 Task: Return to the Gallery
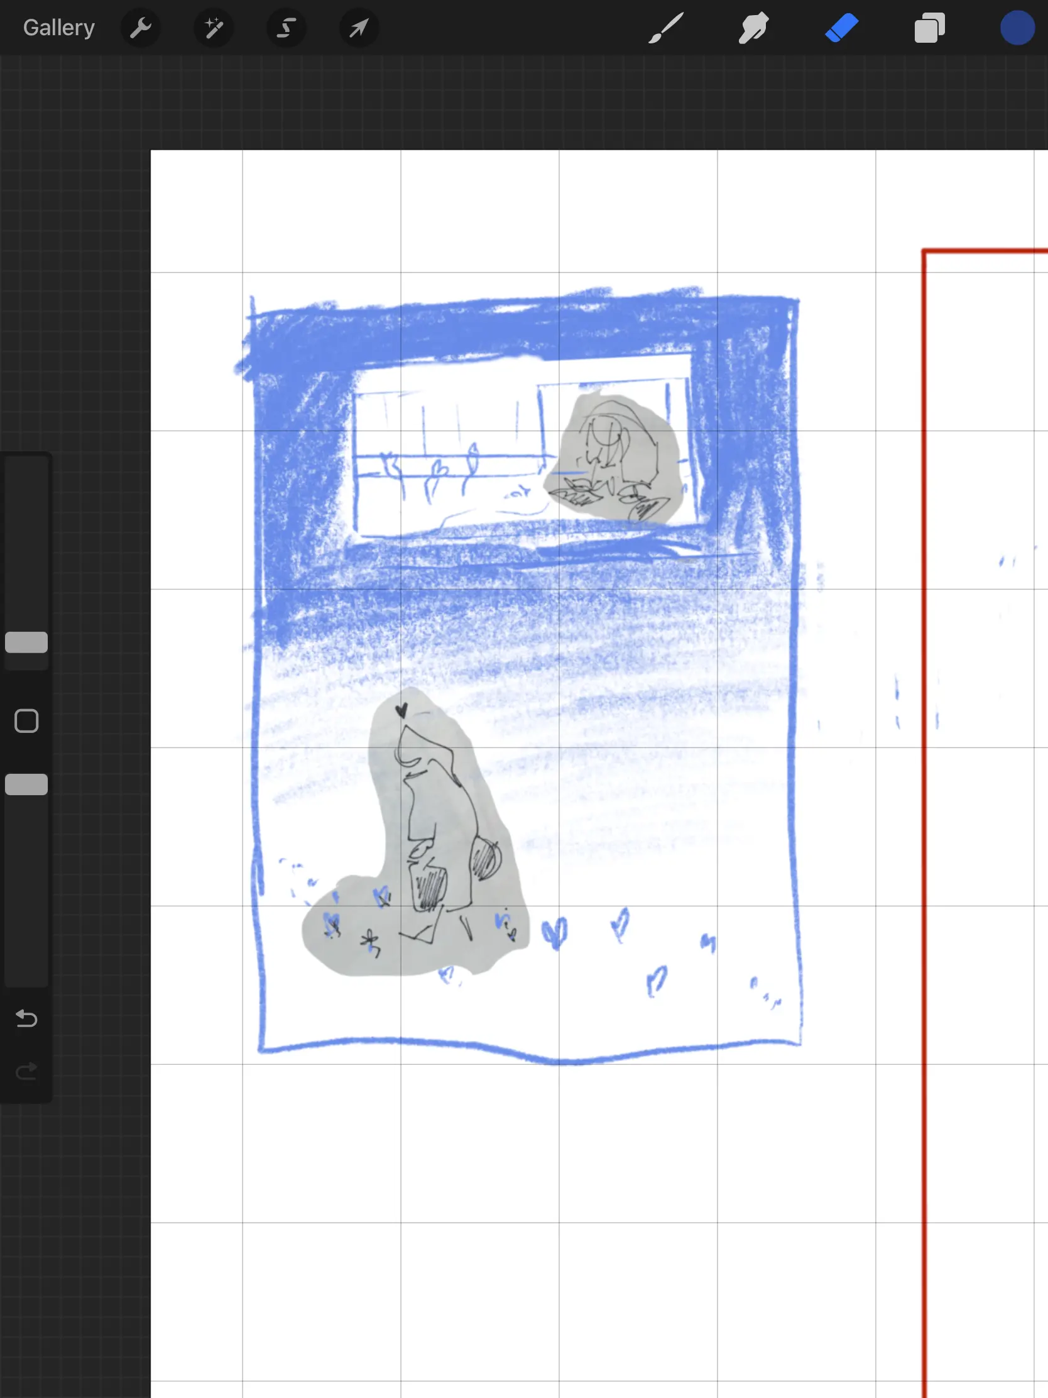[59, 28]
